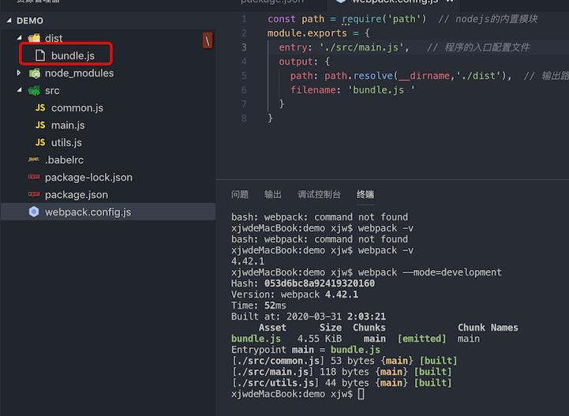Click the src folder icon
The image size is (569, 416).
(x=34, y=91)
